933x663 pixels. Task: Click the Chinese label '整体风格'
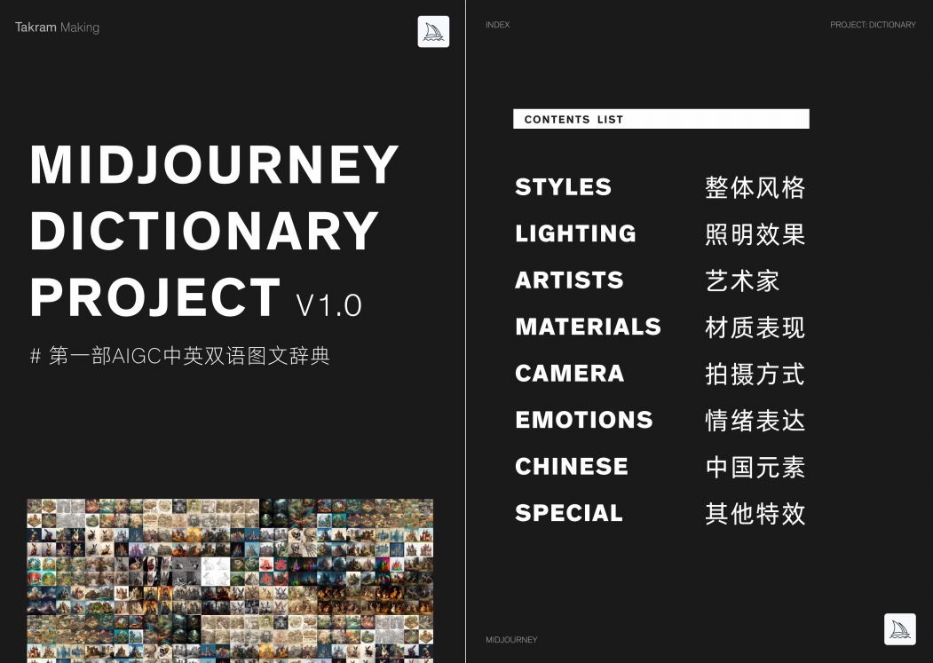click(755, 188)
